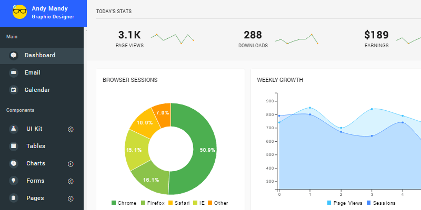Click the Email envelope icon
This screenshot has height=210, width=421.
(x=14, y=73)
